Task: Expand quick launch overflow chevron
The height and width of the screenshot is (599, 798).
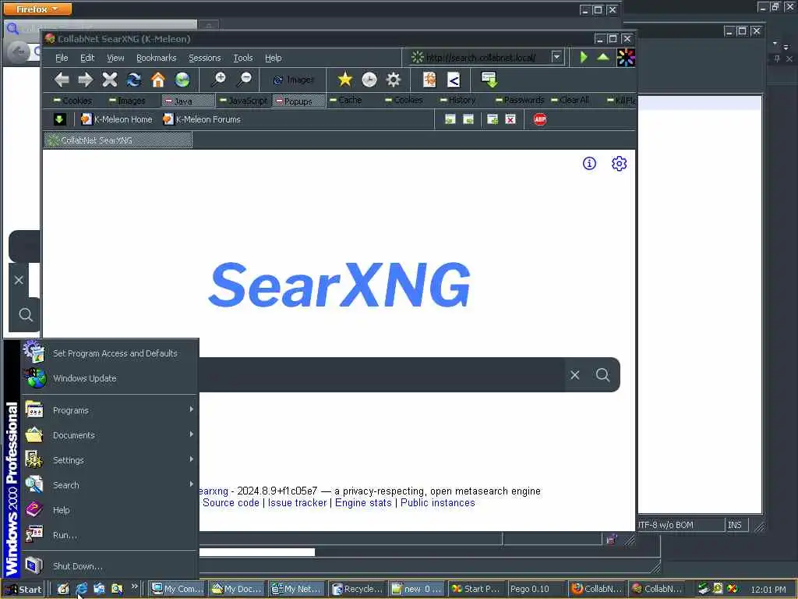Action: tap(134, 587)
